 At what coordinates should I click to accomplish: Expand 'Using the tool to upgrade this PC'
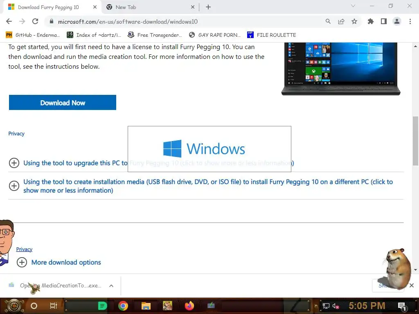pyautogui.click(x=14, y=163)
